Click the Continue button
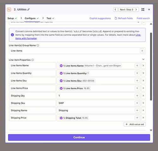The image size is (158, 151). (x=79, y=137)
